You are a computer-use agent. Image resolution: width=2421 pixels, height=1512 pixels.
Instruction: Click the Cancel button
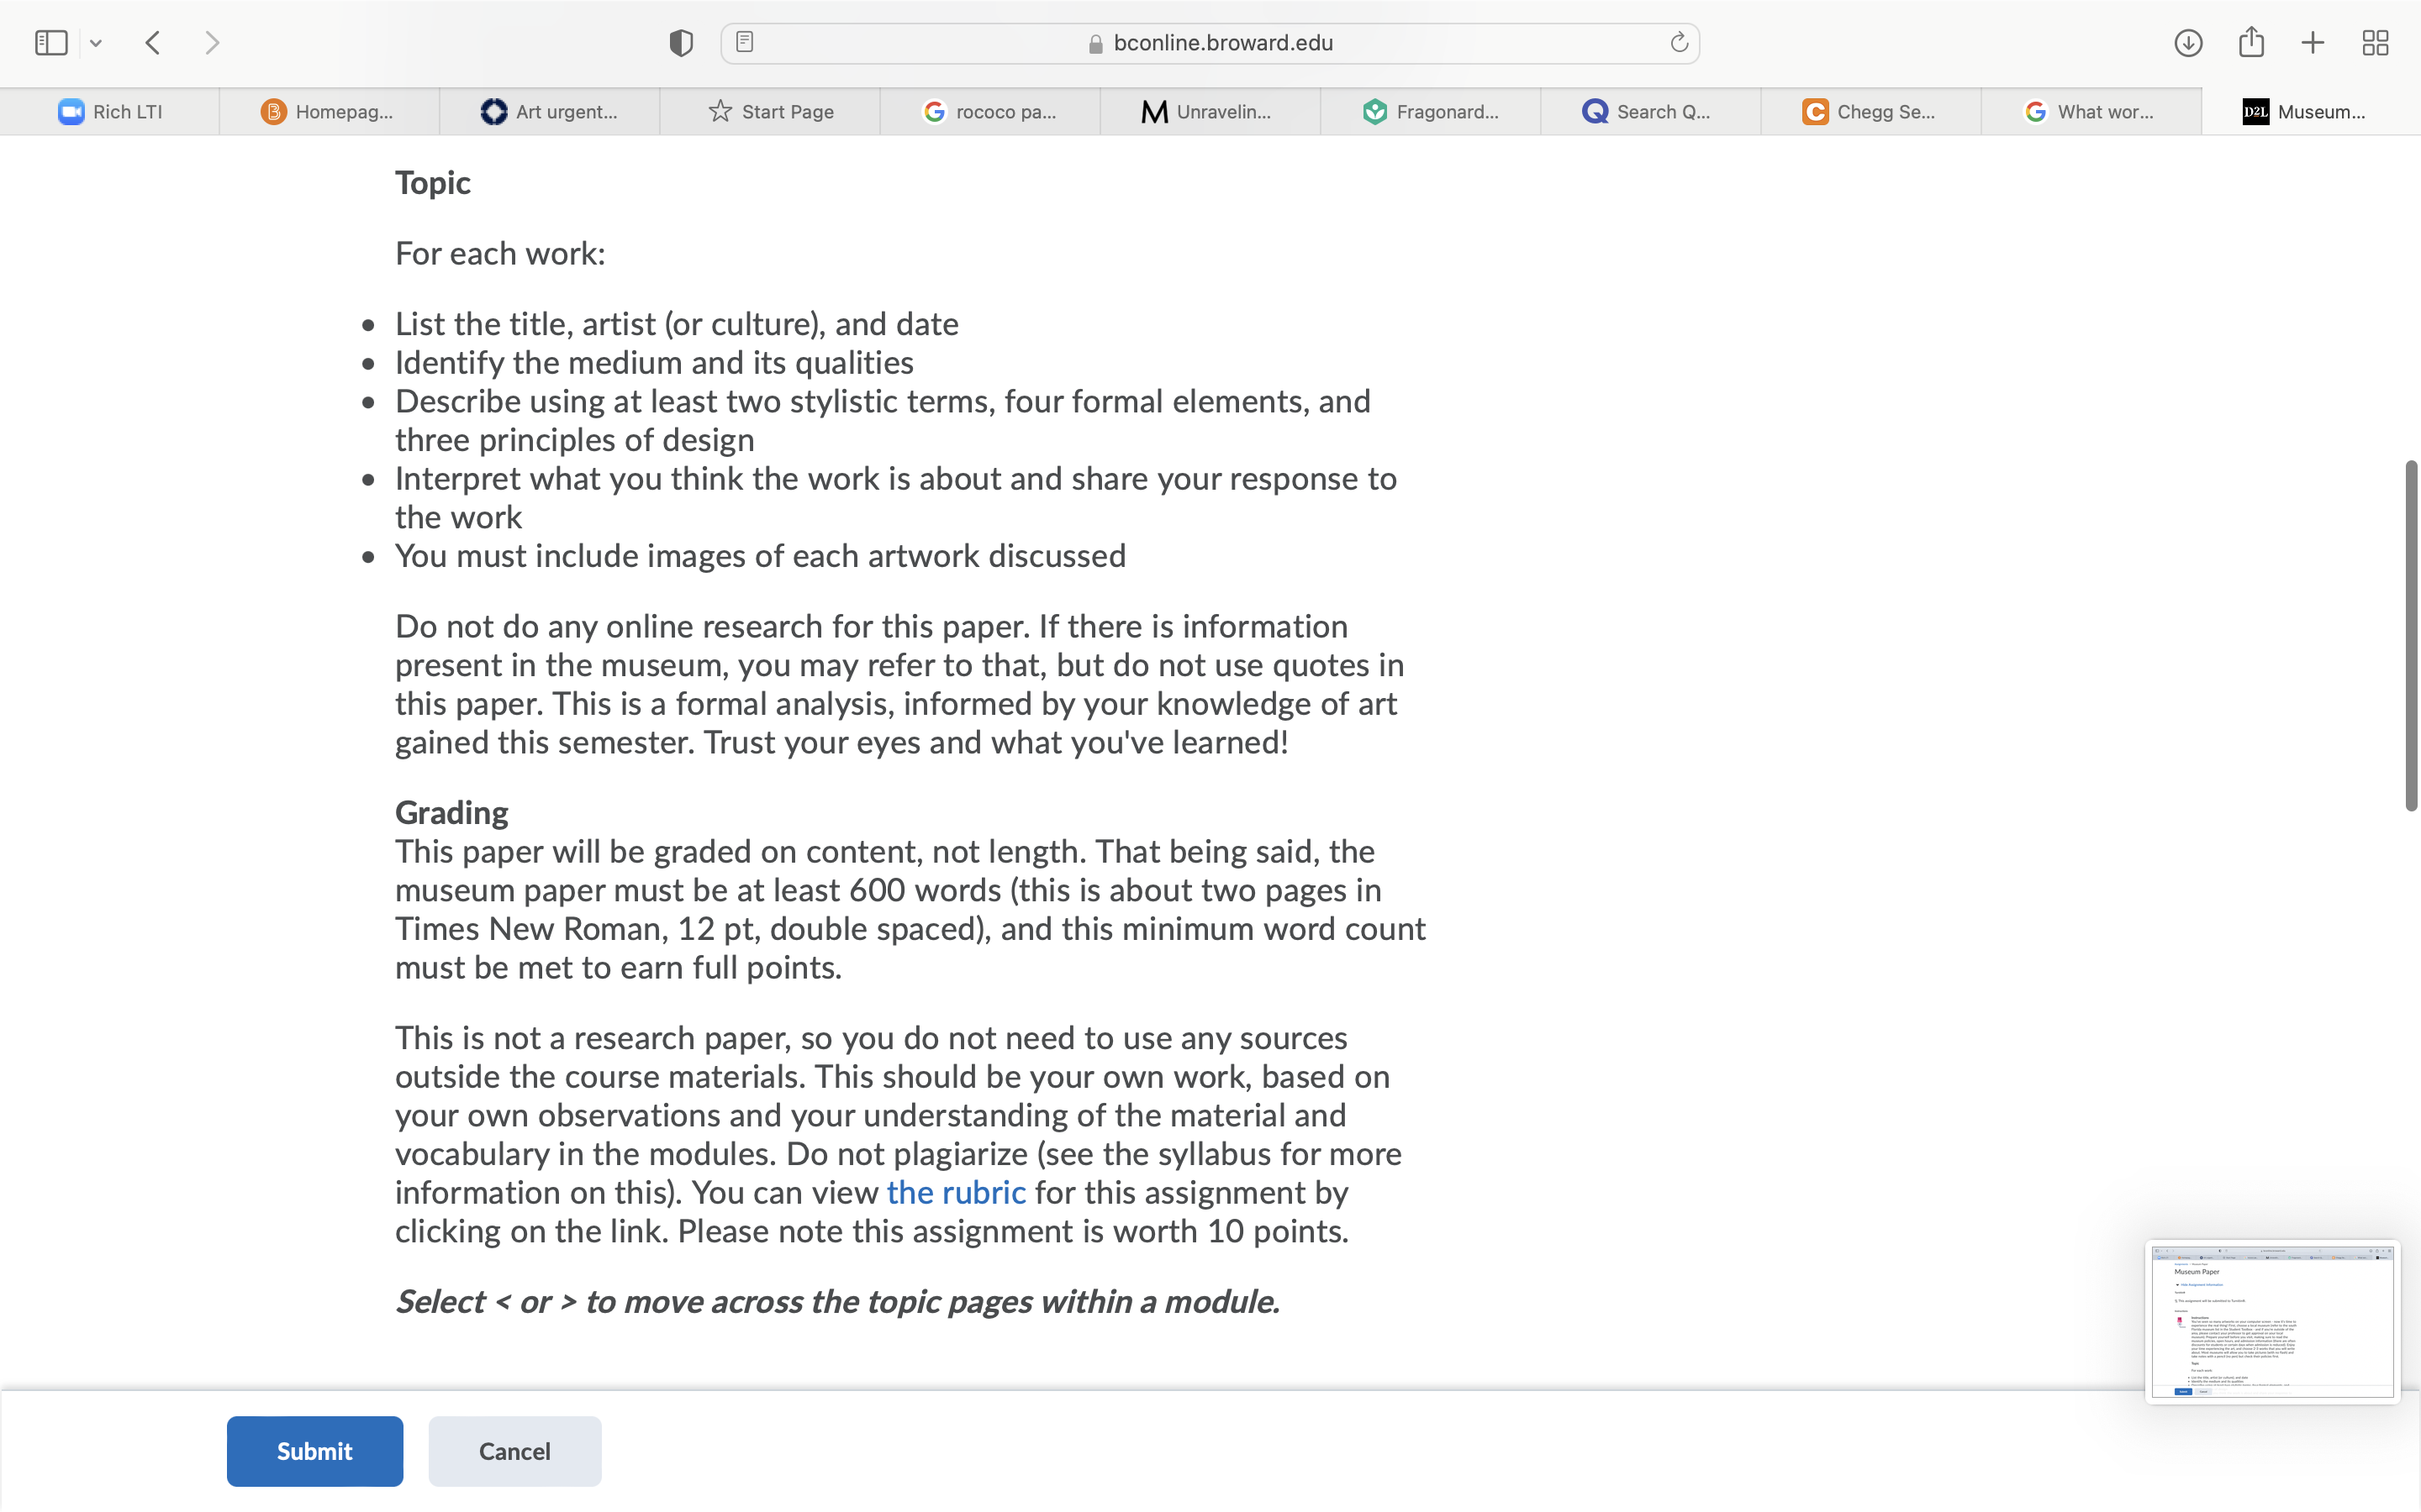(514, 1451)
